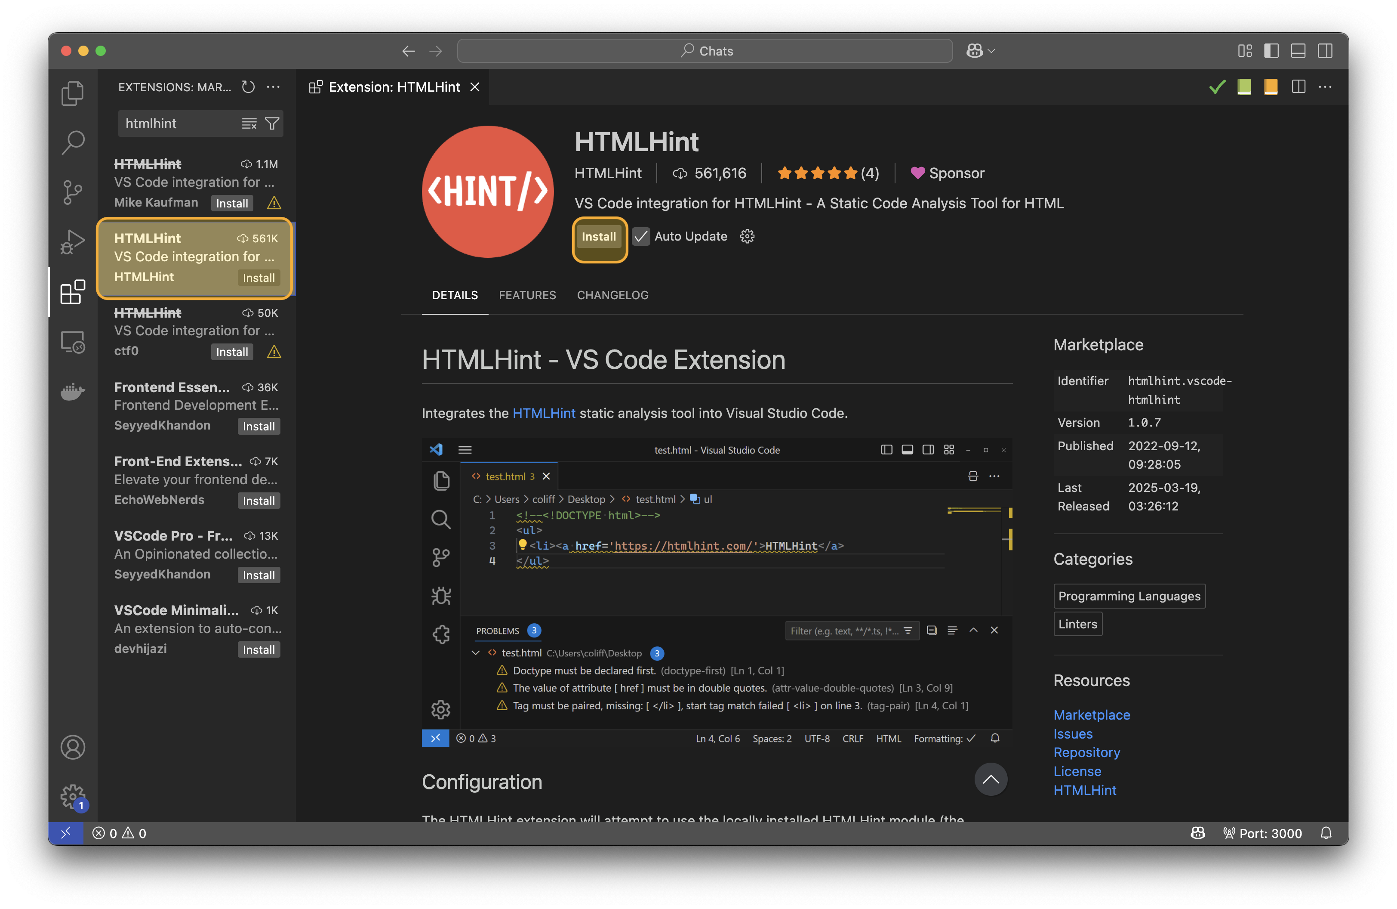Image resolution: width=1397 pixels, height=909 pixels.
Task: Split the editor to the right
Action: (x=1299, y=87)
